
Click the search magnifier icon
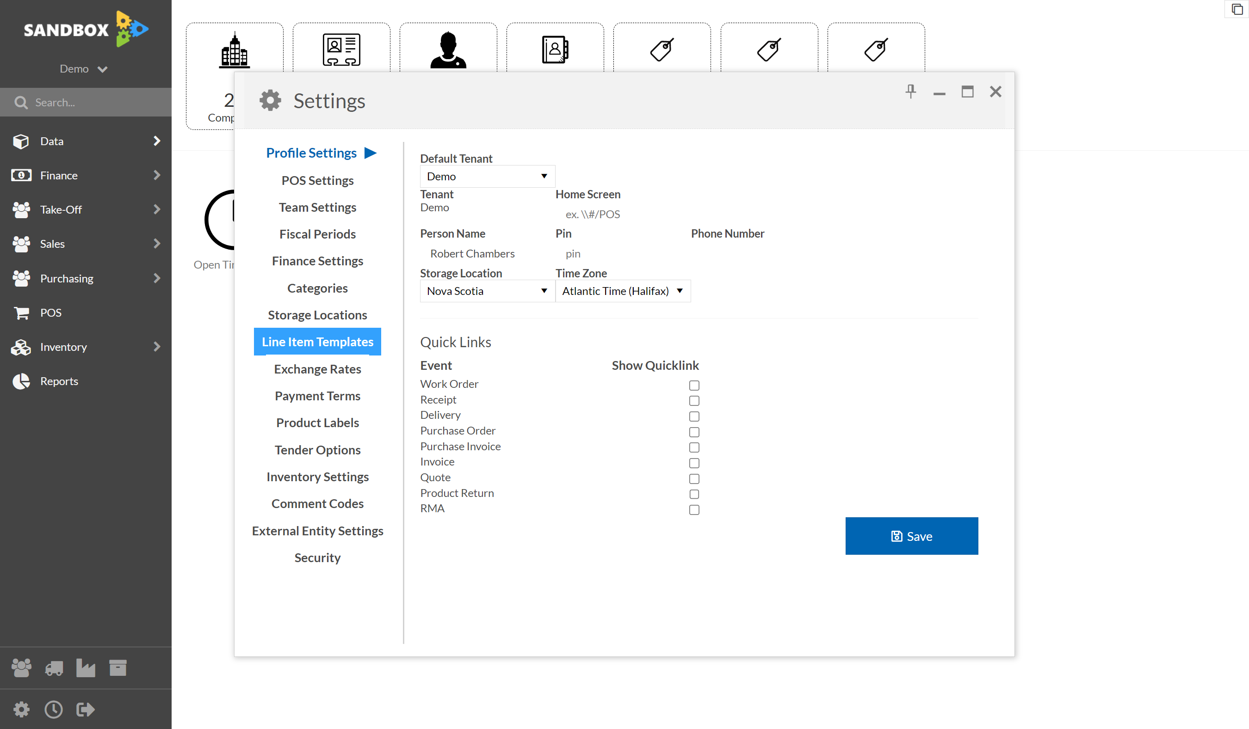point(21,103)
